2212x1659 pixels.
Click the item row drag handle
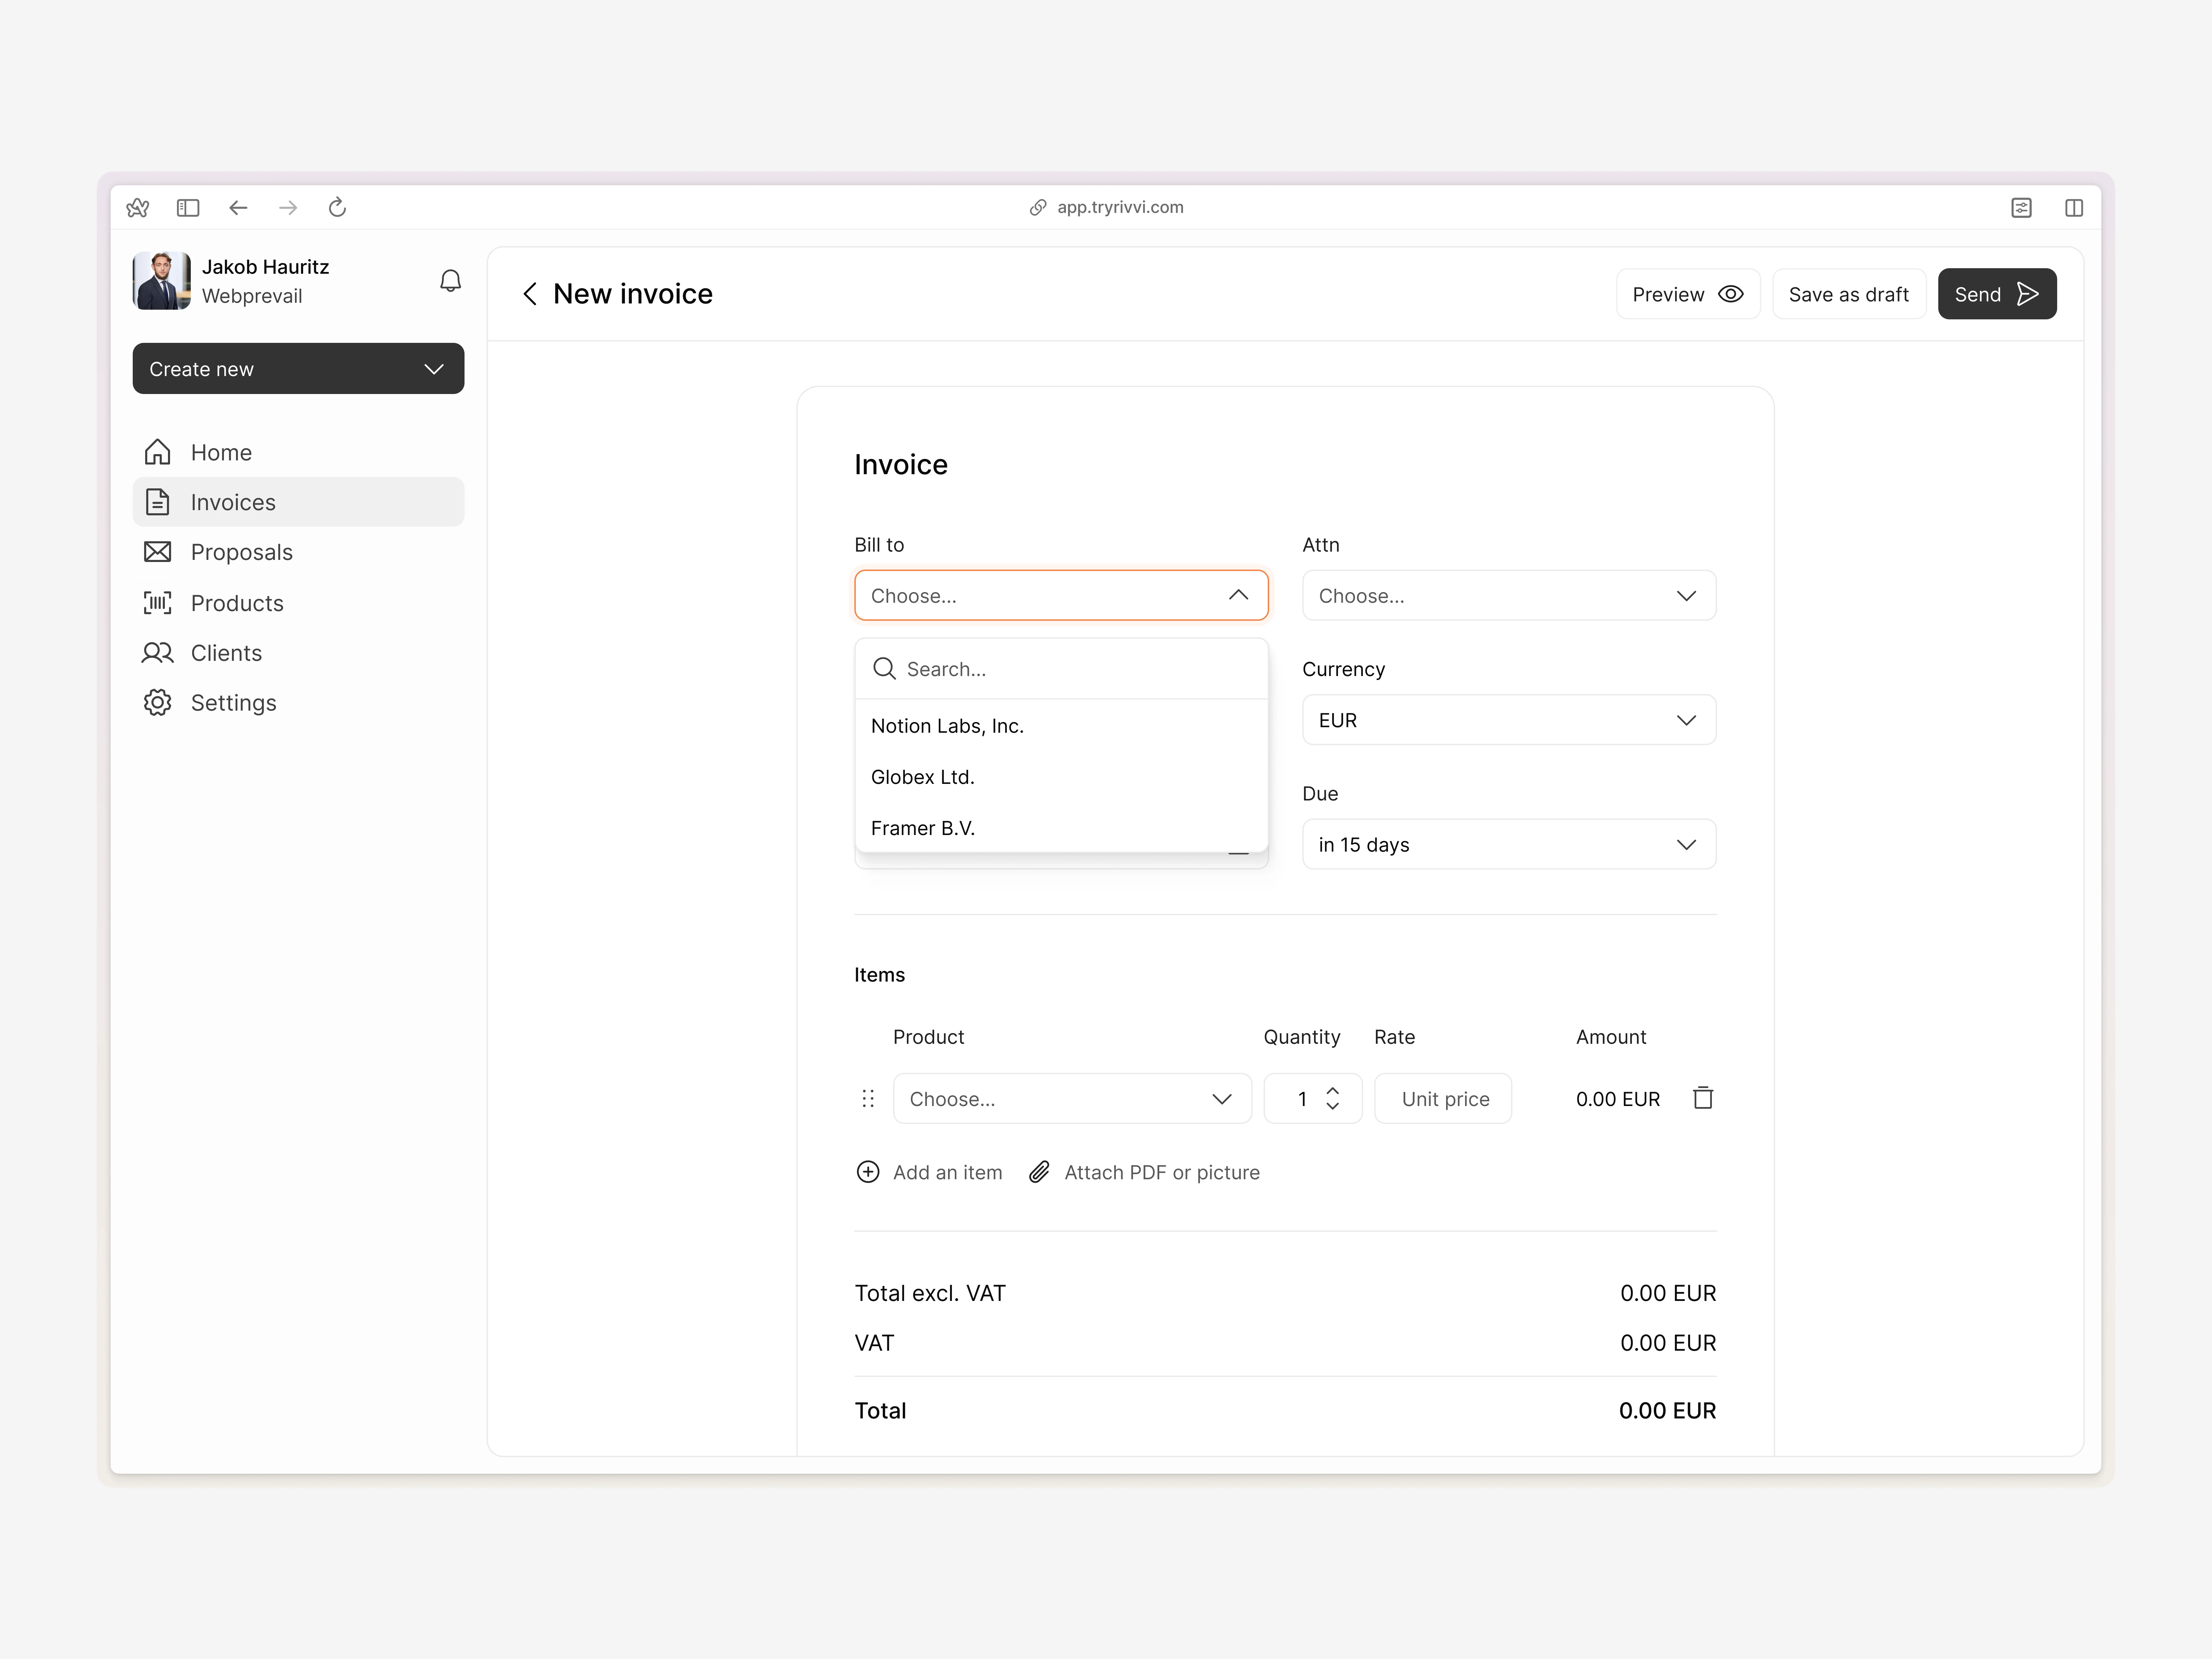(x=868, y=1099)
